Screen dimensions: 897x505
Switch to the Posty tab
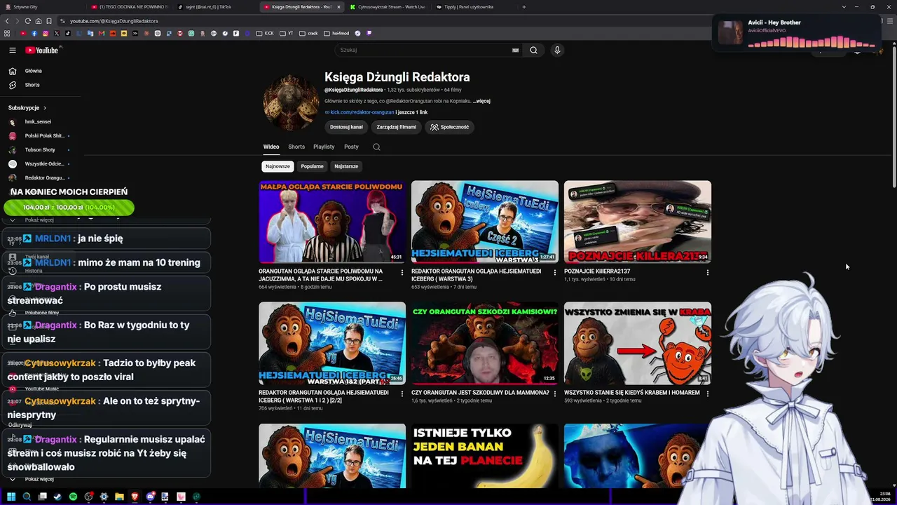point(351,147)
